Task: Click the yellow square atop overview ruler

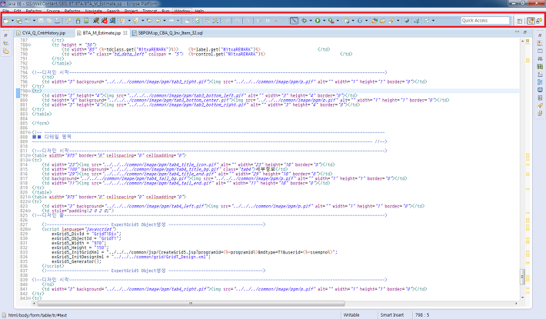Action: tap(528, 41)
